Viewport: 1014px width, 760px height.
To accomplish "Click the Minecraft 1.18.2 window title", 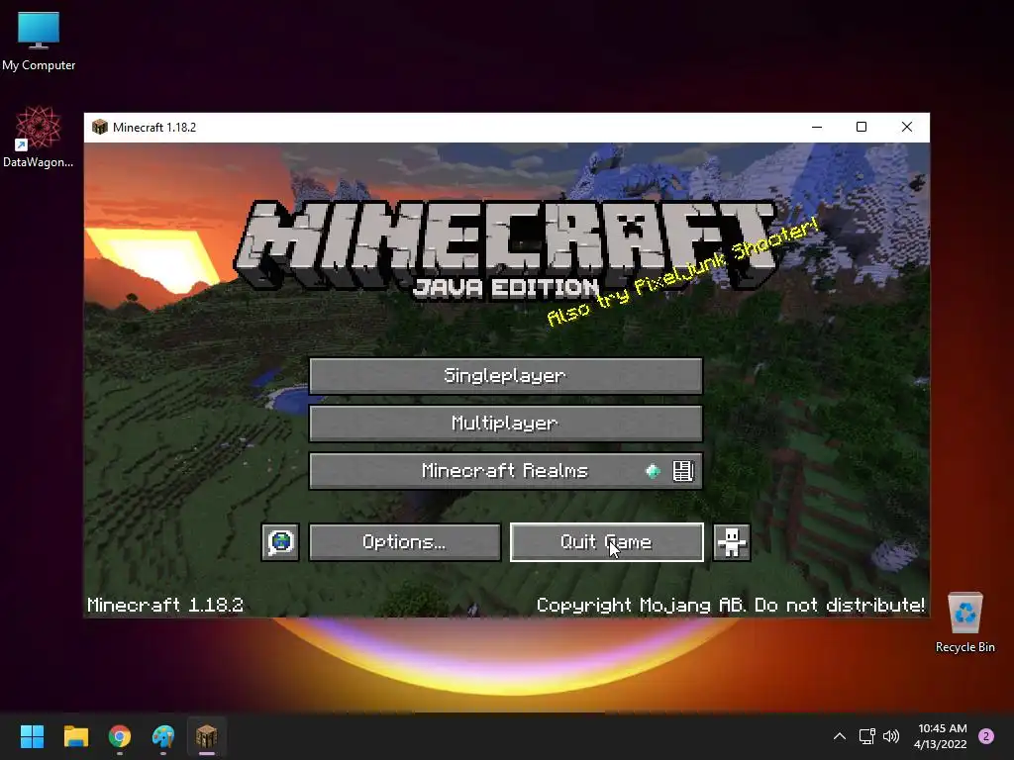I will coord(154,128).
